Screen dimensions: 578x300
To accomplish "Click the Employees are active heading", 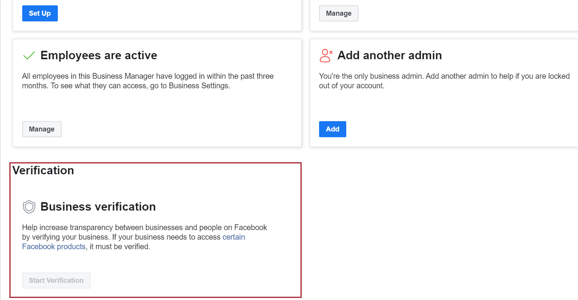I will tap(99, 55).
